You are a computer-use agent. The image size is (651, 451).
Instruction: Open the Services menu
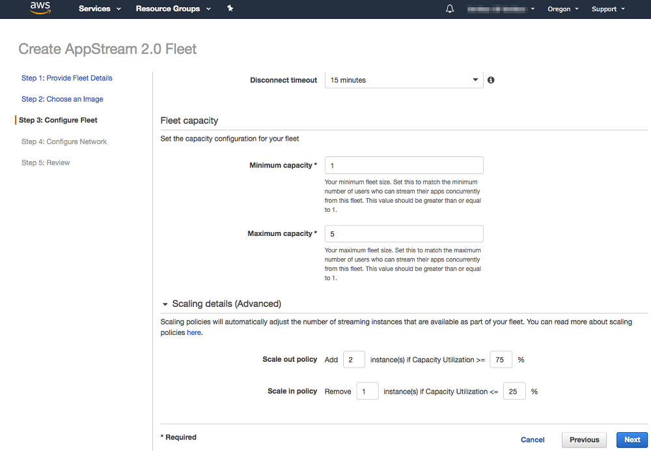[100, 8]
